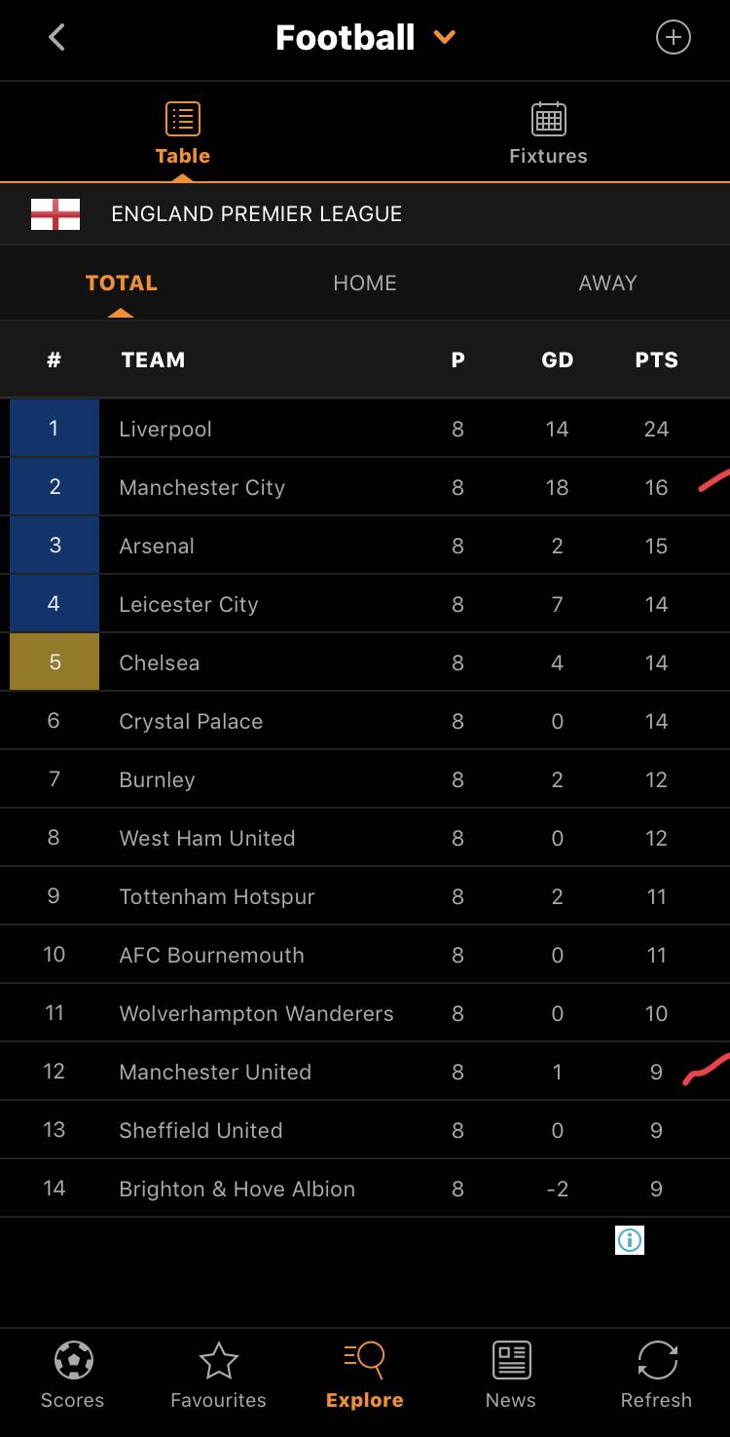Switch to the Fixtures tab
This screenshot has height=1437, width=730.
(548, 133)
